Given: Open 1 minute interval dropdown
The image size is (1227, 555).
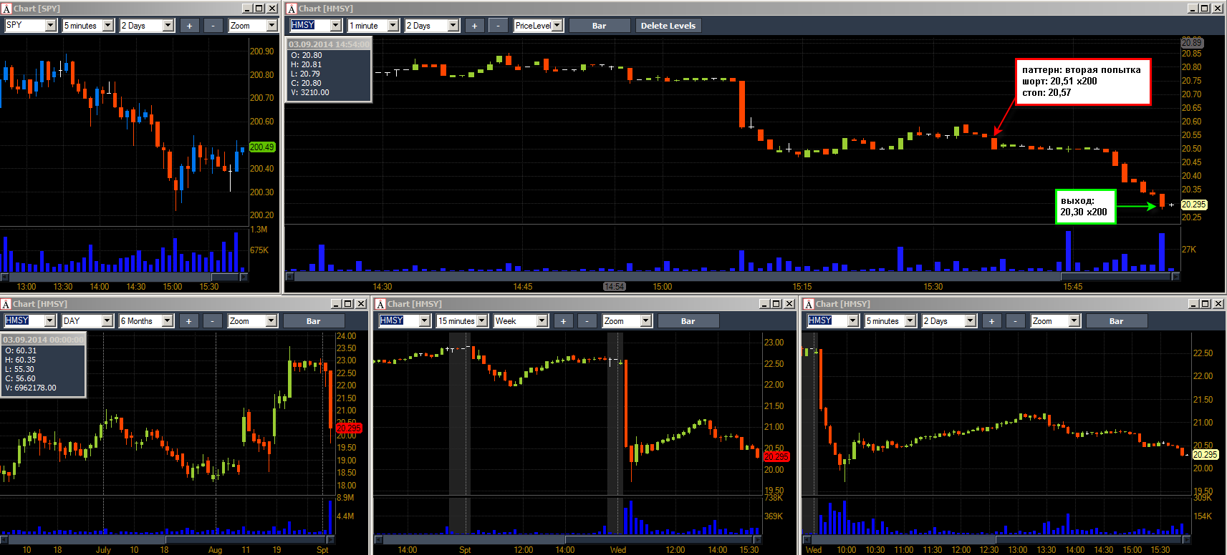Looking at the screenshot, I should coord(393,25).
